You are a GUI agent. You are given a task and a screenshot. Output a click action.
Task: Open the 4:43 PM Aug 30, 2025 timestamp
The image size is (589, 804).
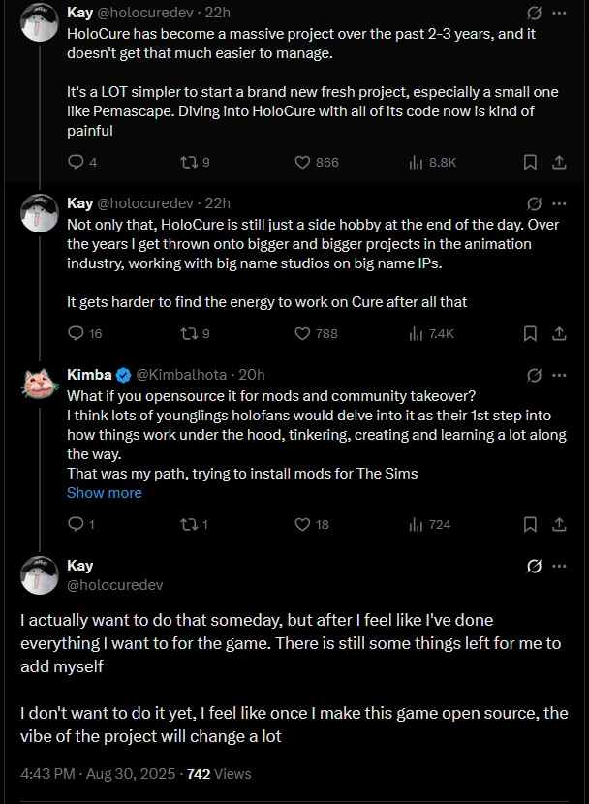[x=98, y=774]
